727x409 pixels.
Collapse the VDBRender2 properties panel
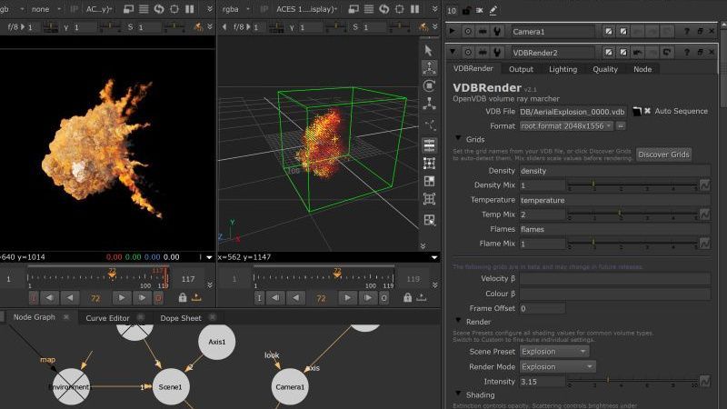point(453,52)
